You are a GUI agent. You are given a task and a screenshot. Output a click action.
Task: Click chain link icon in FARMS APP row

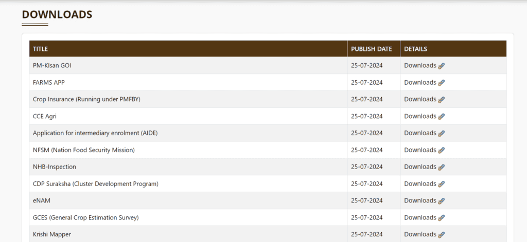coord(441,83)
